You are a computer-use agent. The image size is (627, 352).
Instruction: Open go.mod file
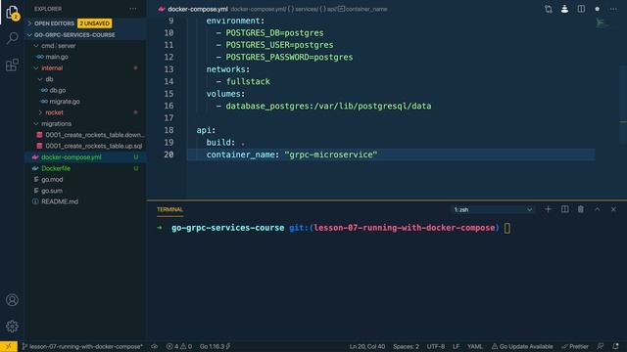click(x=52, y=180)
